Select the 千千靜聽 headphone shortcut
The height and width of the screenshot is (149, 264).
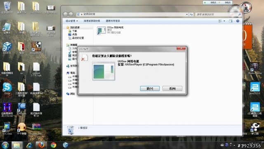(x=22, y=129)
